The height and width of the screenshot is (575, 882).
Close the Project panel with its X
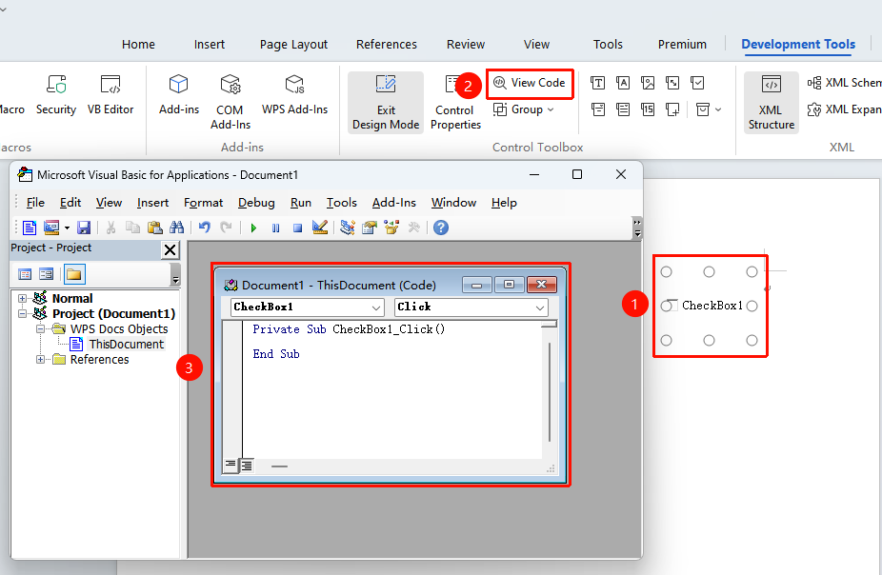coord(170,249)
